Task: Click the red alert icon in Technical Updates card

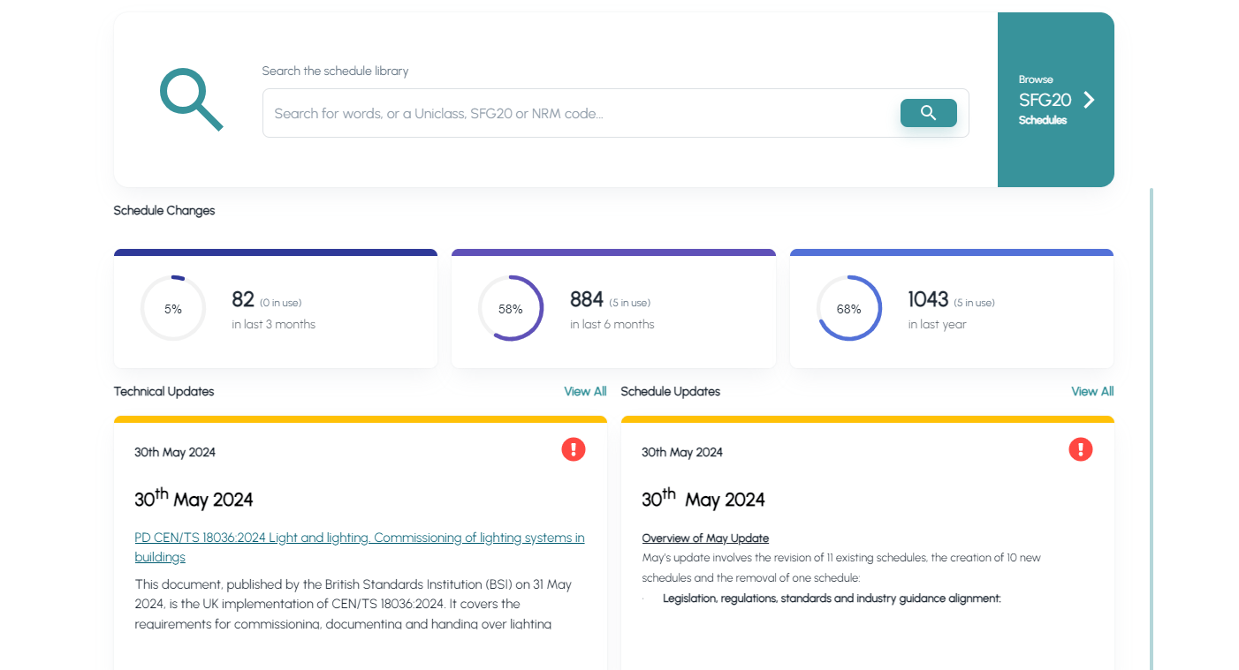Action: 574,449
